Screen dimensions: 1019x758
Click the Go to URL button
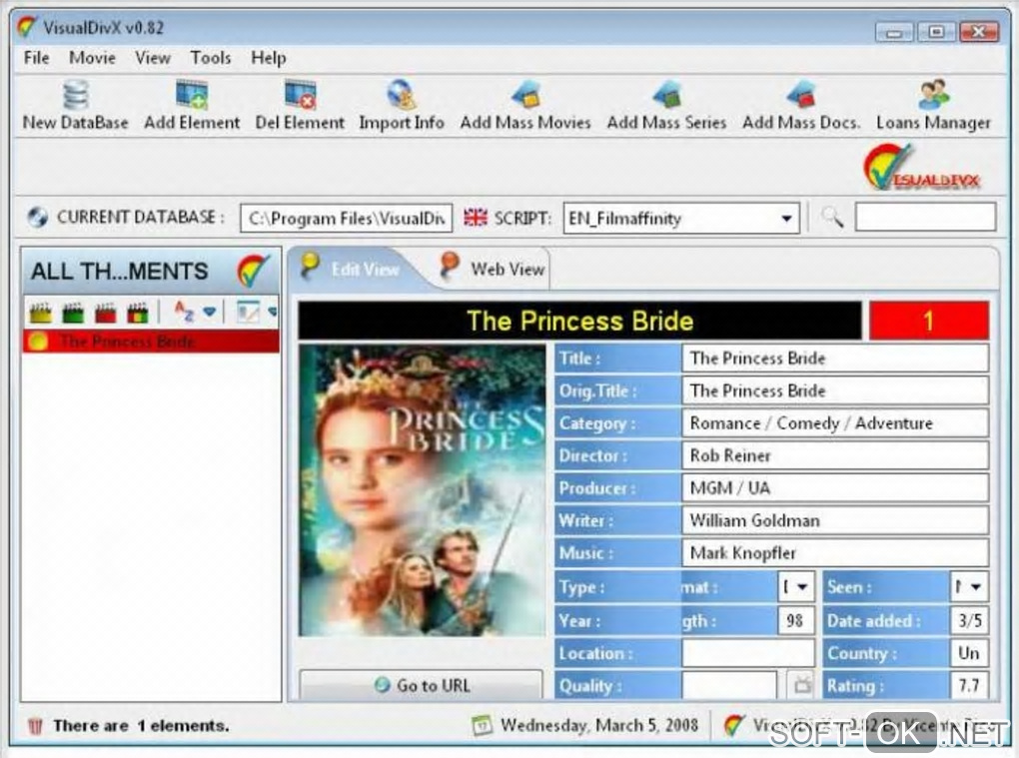[422, 685]
